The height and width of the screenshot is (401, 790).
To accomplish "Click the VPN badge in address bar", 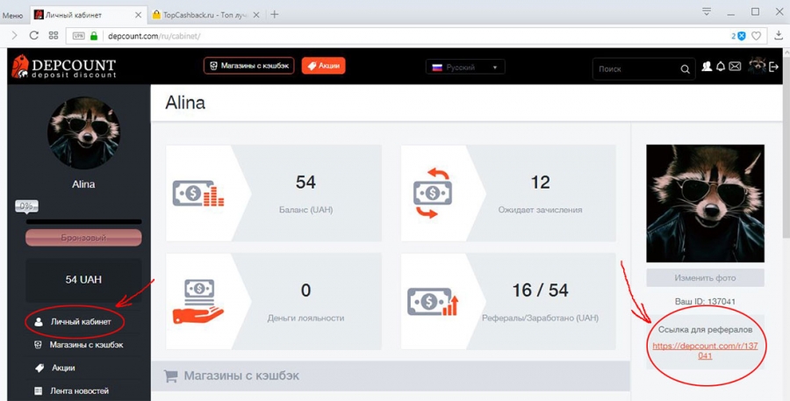I will click(79, 36).
